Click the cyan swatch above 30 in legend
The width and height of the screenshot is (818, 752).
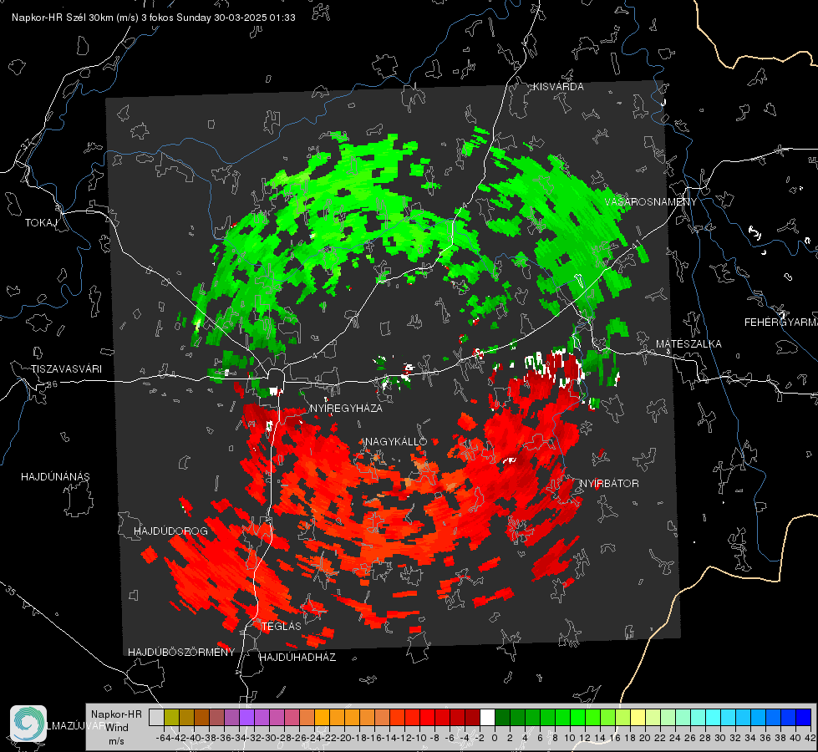coord(714,717)
